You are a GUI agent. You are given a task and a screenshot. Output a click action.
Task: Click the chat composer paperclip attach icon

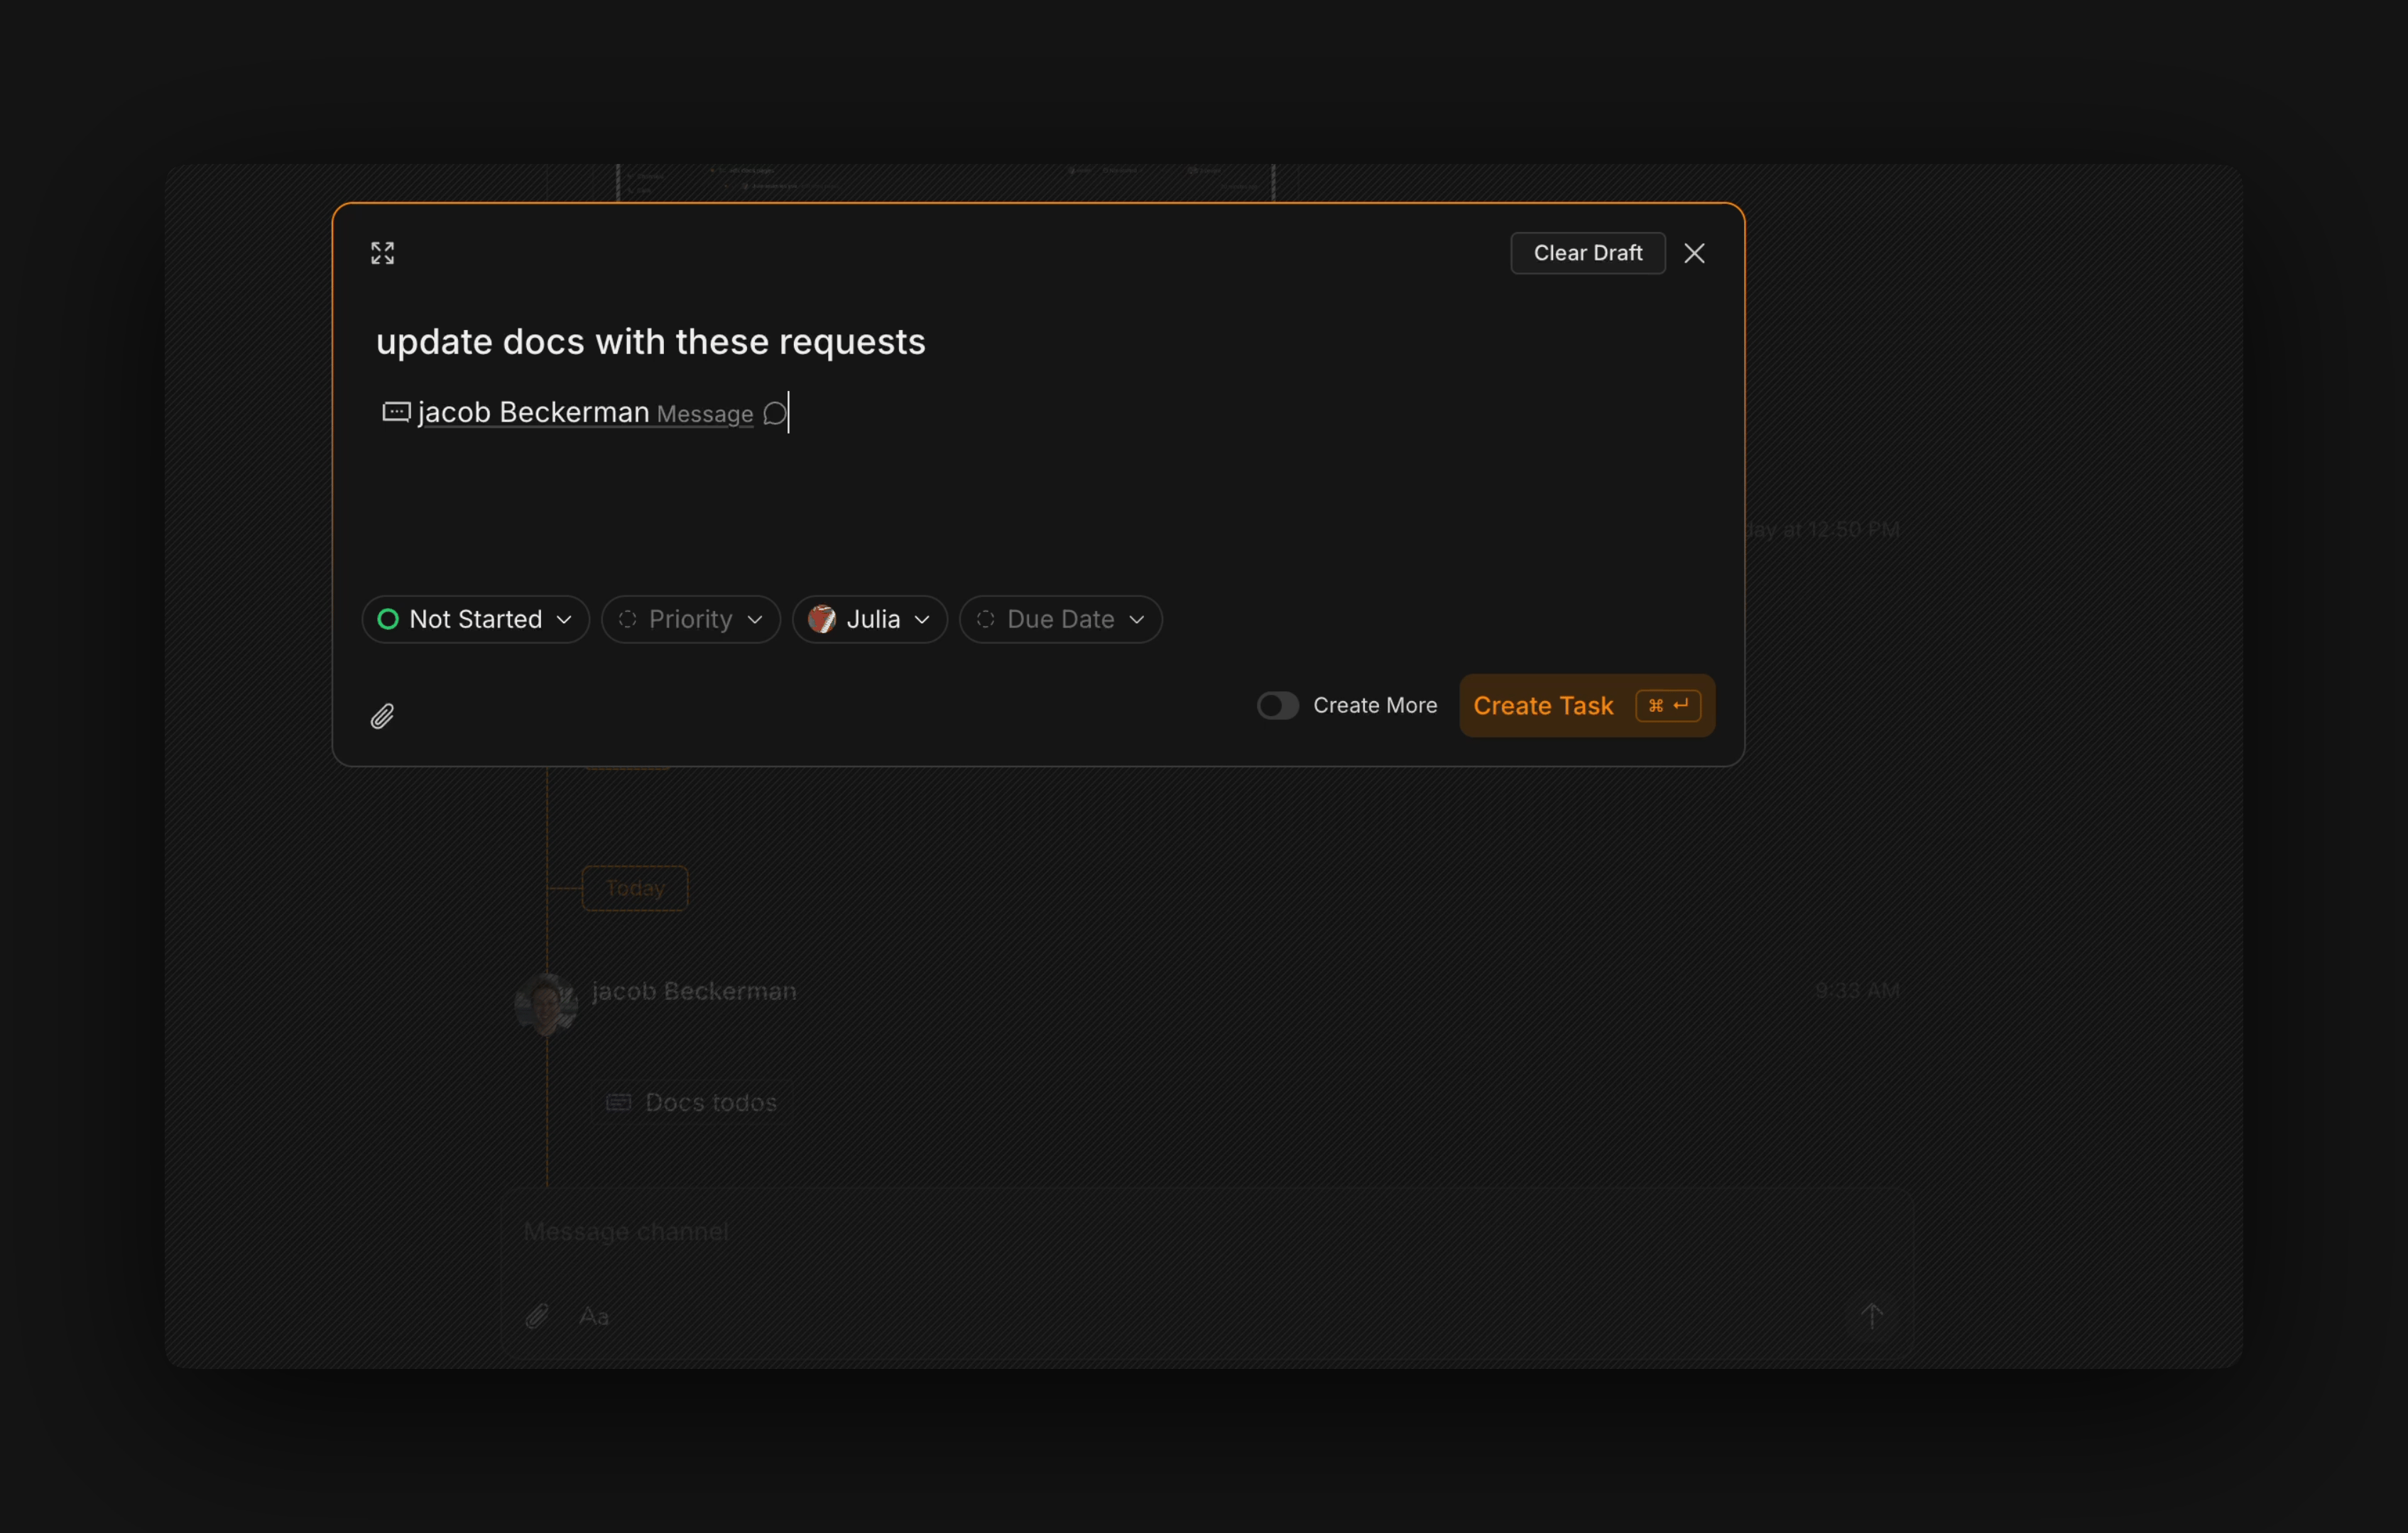tap(537, 1316)
